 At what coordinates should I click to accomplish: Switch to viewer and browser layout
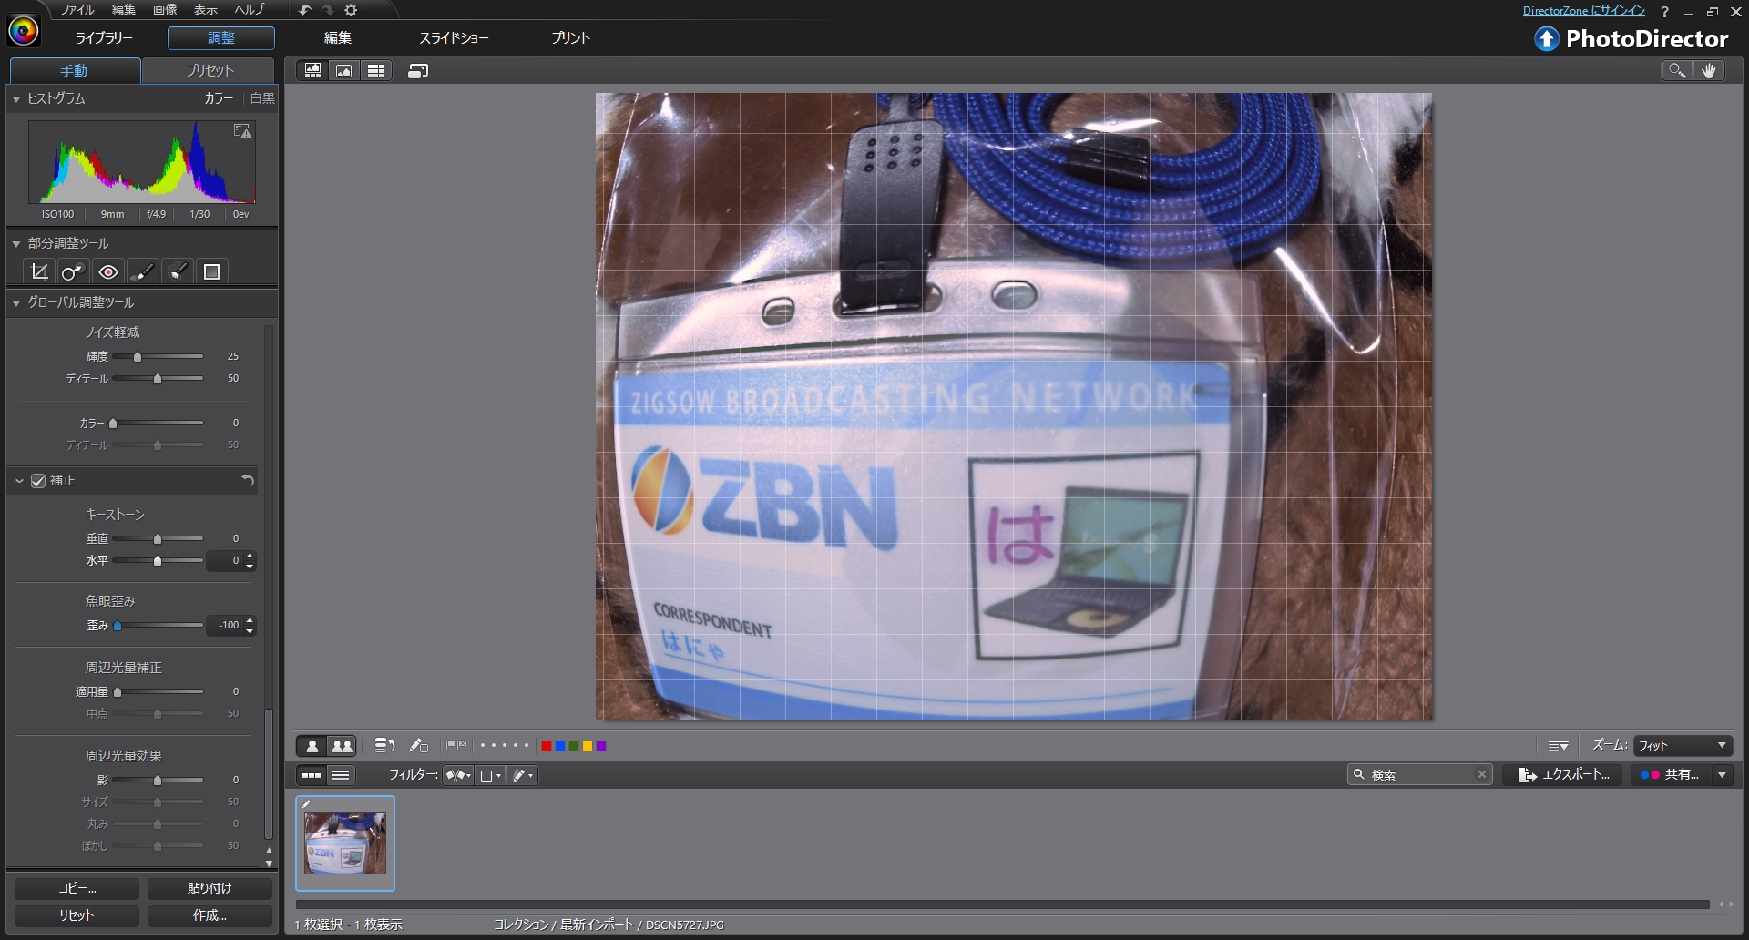[312, 71]
